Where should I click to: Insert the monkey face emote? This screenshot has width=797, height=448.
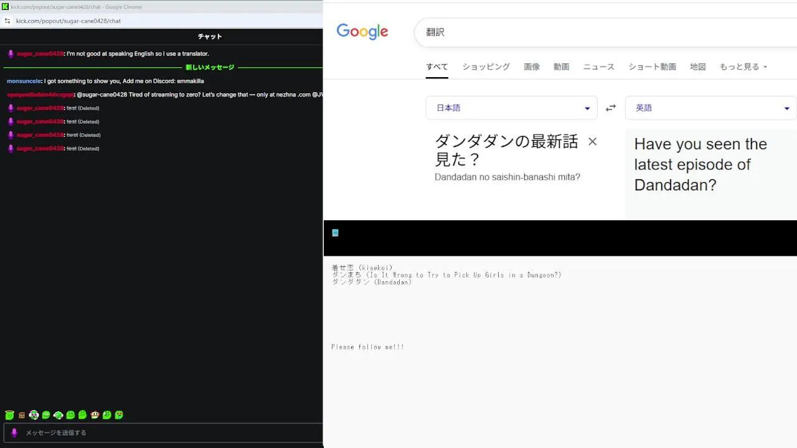click(x=95, y=415)
